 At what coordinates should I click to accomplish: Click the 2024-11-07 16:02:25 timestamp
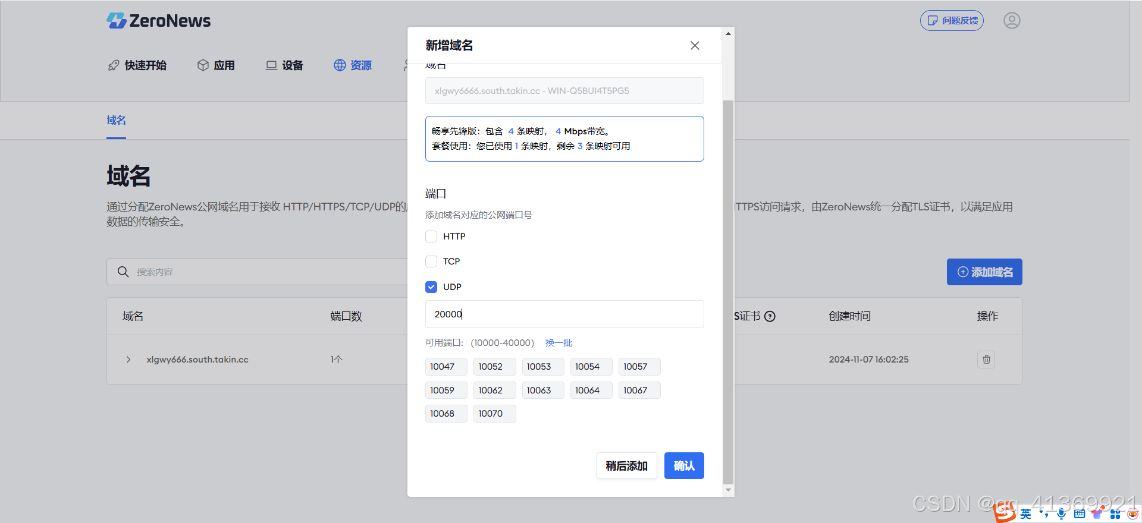868,360
